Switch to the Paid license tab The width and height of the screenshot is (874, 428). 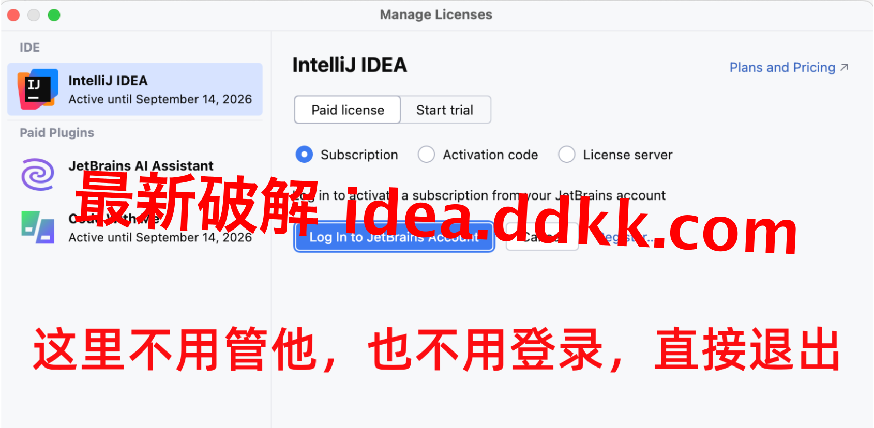point(348,110)
